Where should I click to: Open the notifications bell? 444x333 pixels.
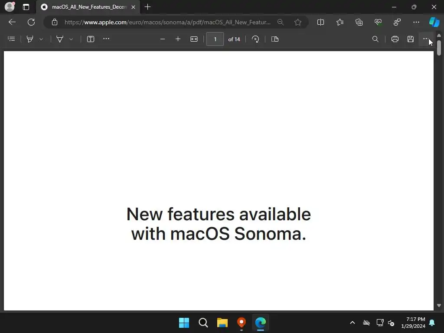(x=432, y=323)
